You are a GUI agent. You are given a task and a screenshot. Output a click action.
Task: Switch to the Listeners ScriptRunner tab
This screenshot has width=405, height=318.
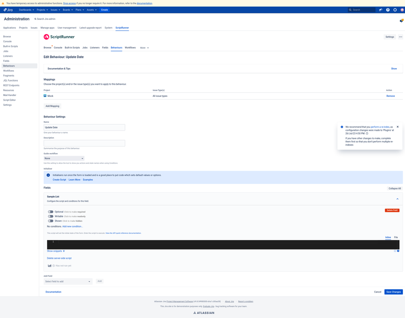(x=94, y=48)
